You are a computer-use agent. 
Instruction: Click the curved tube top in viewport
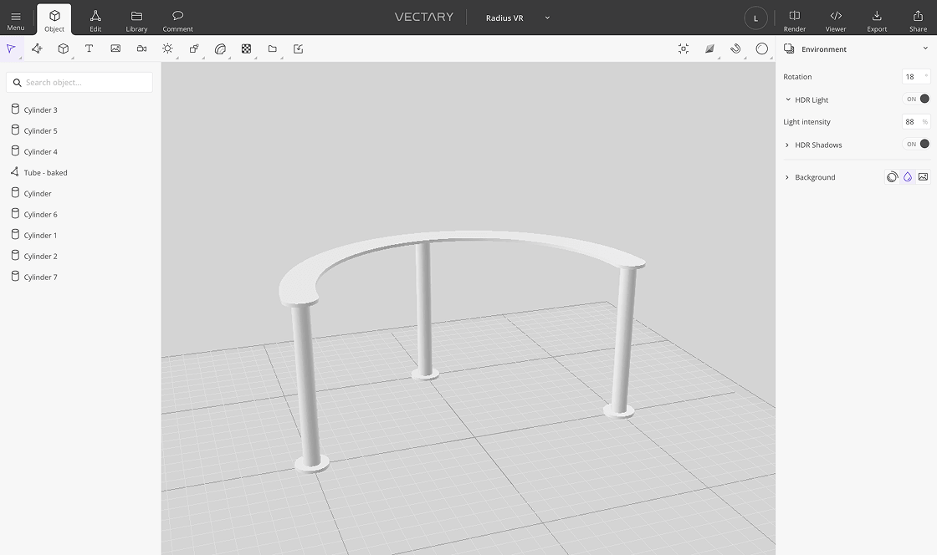pos(466,237)
